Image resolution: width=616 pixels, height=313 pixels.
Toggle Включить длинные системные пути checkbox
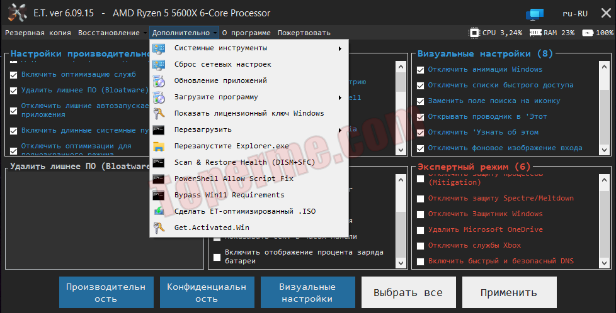(13, 131)
